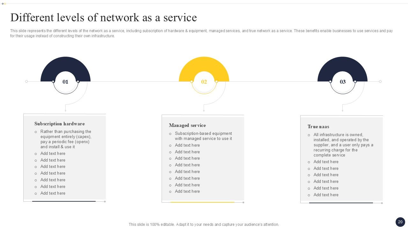
Task: Select the circle labeled 02
Action: click(x=204, y=82)
